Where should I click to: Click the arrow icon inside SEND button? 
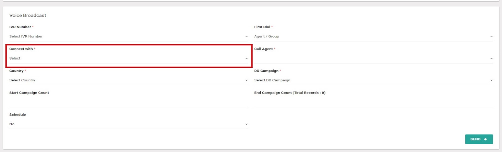pos(486,139)
